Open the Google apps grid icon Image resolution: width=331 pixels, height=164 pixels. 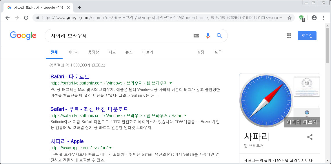click(289, 36)
